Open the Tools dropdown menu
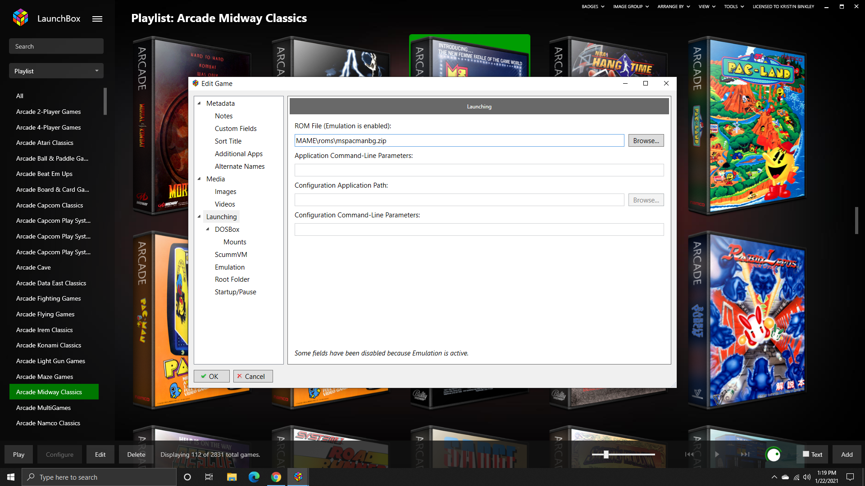The width and height of the screenshot is (865, 486). pos(734,6)
